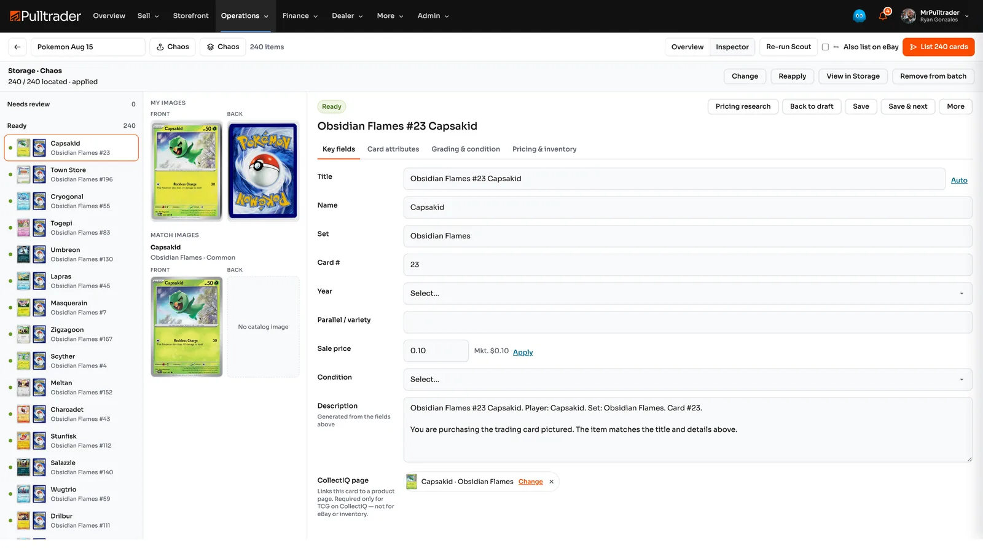Click the Pulltrader logo

point(45,16)
